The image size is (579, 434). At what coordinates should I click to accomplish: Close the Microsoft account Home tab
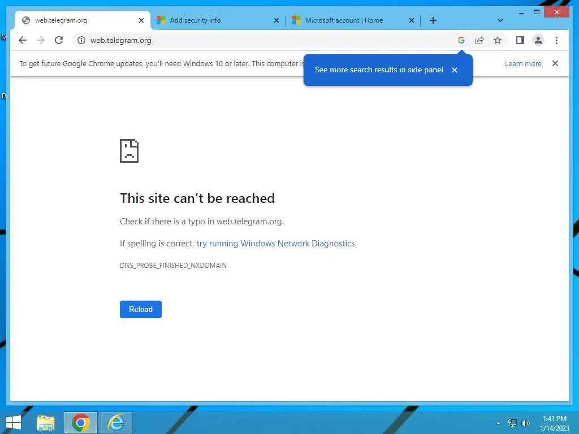pos(412,21)
